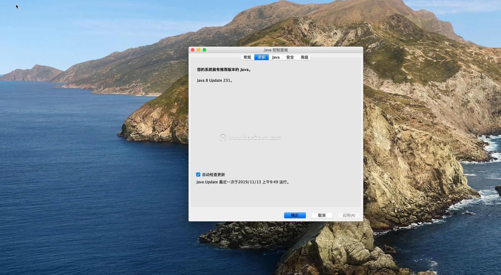
Task: Uncheck the 自动检查更新 checkbox
Action: pos(198,175)
